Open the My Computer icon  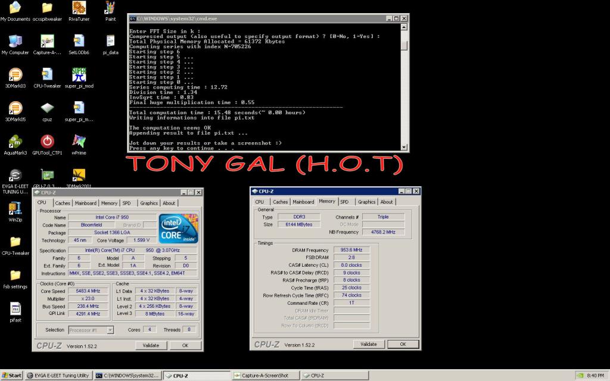pos(15,45)
